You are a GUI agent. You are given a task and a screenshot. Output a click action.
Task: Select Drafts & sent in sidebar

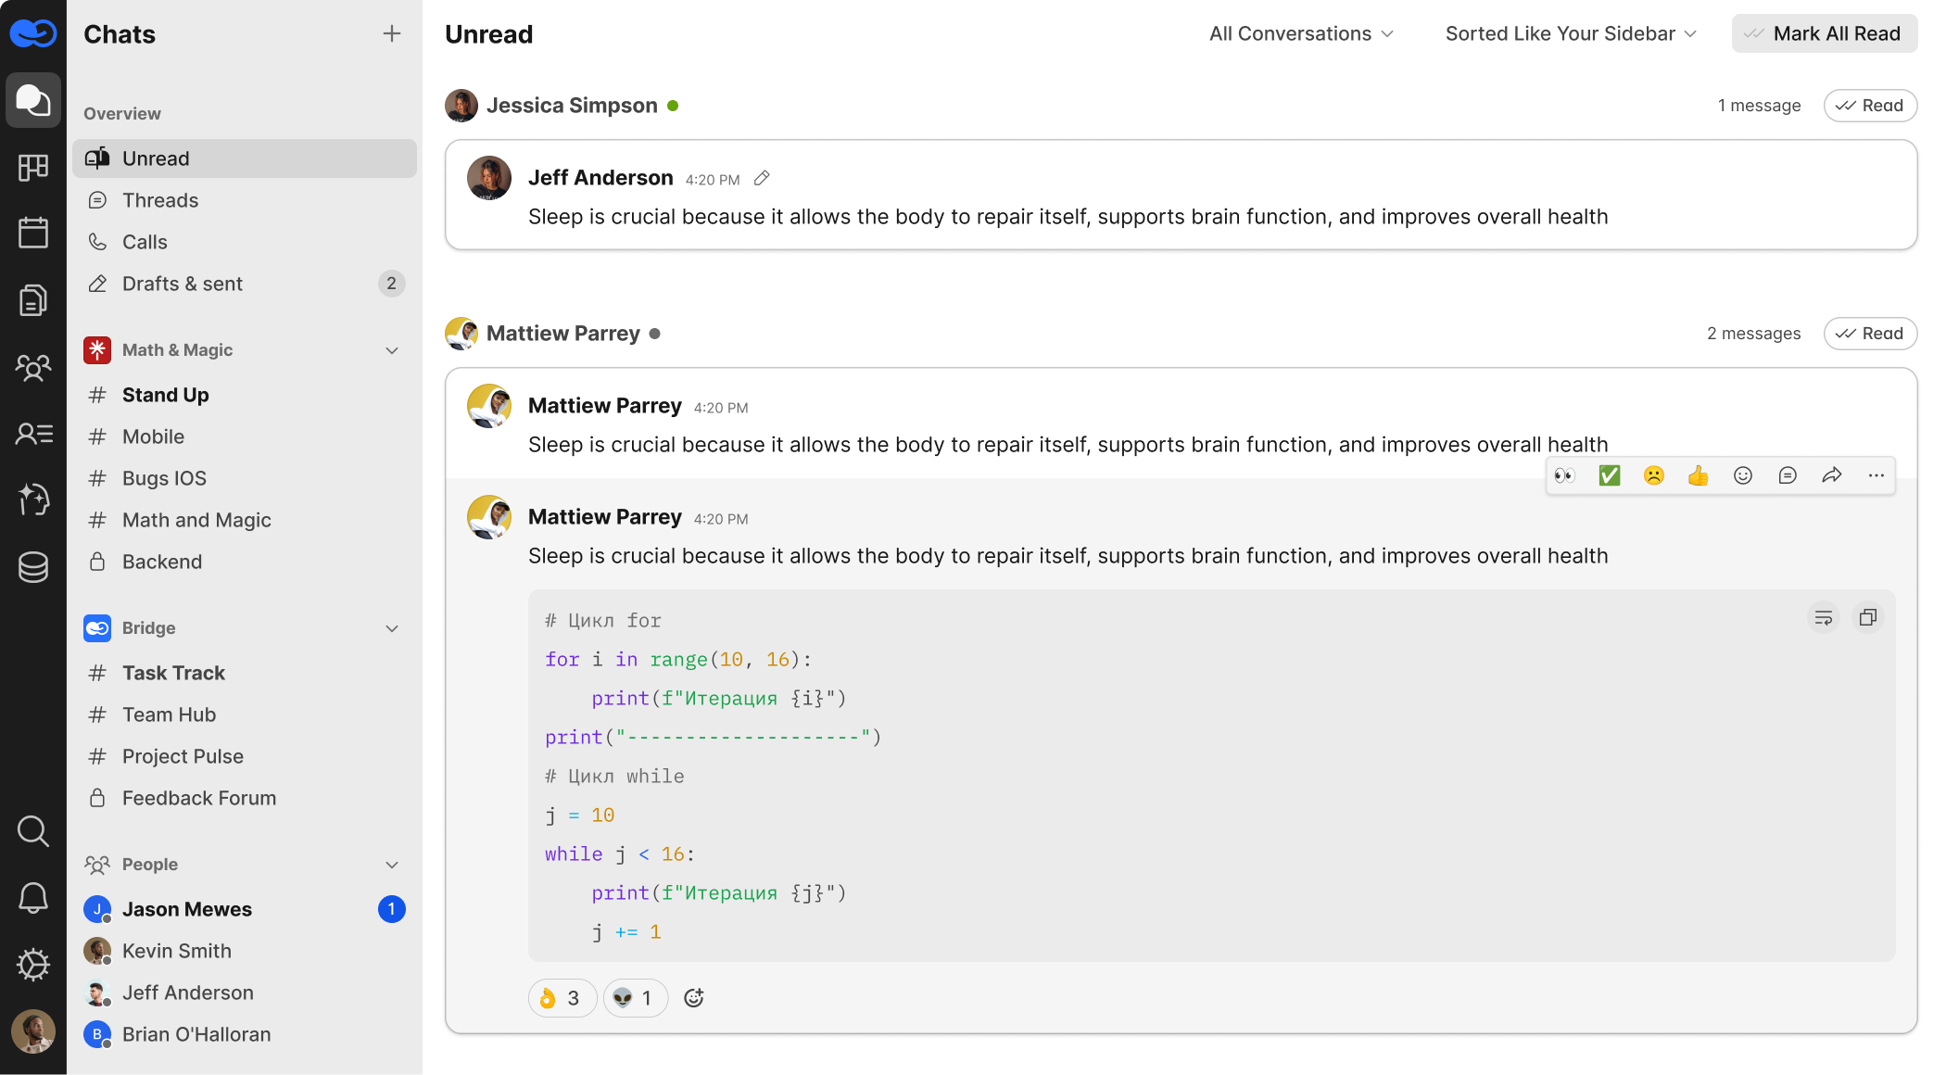(x=183, y=284)
